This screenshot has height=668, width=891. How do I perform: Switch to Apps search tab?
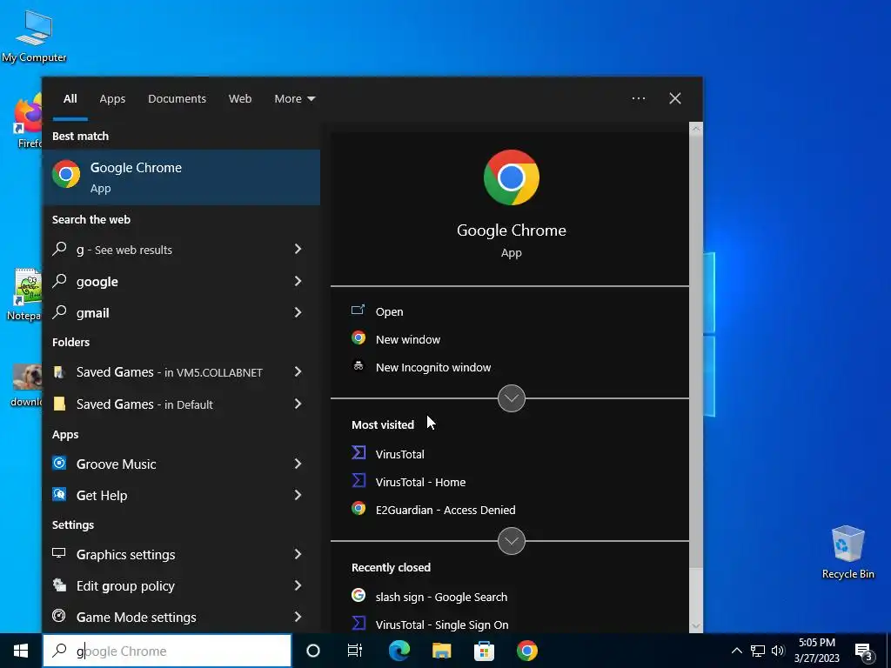pos(112,99)
